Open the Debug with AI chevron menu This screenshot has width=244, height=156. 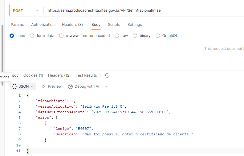tap(106, 86)
